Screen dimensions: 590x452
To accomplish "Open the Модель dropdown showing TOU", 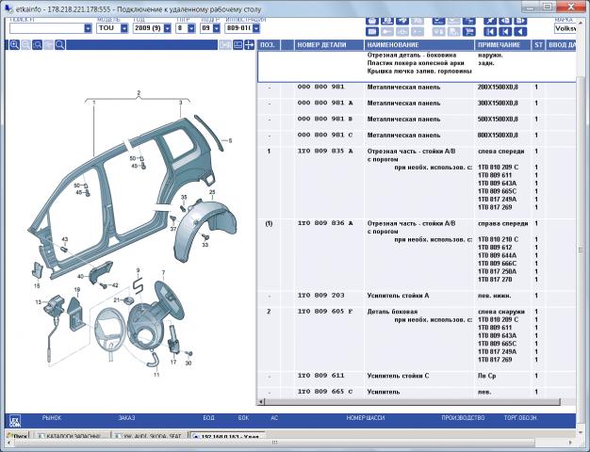I will pos(123,28).
